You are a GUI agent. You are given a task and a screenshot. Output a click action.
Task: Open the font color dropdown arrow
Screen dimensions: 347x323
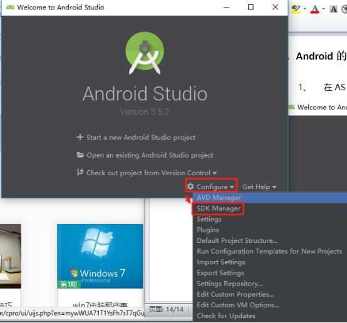click(324, 9)
